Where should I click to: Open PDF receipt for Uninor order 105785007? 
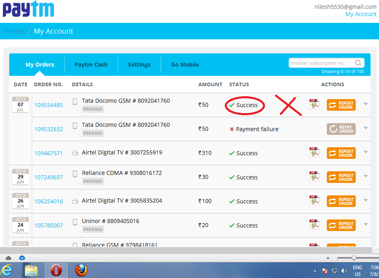coord(314,225)
